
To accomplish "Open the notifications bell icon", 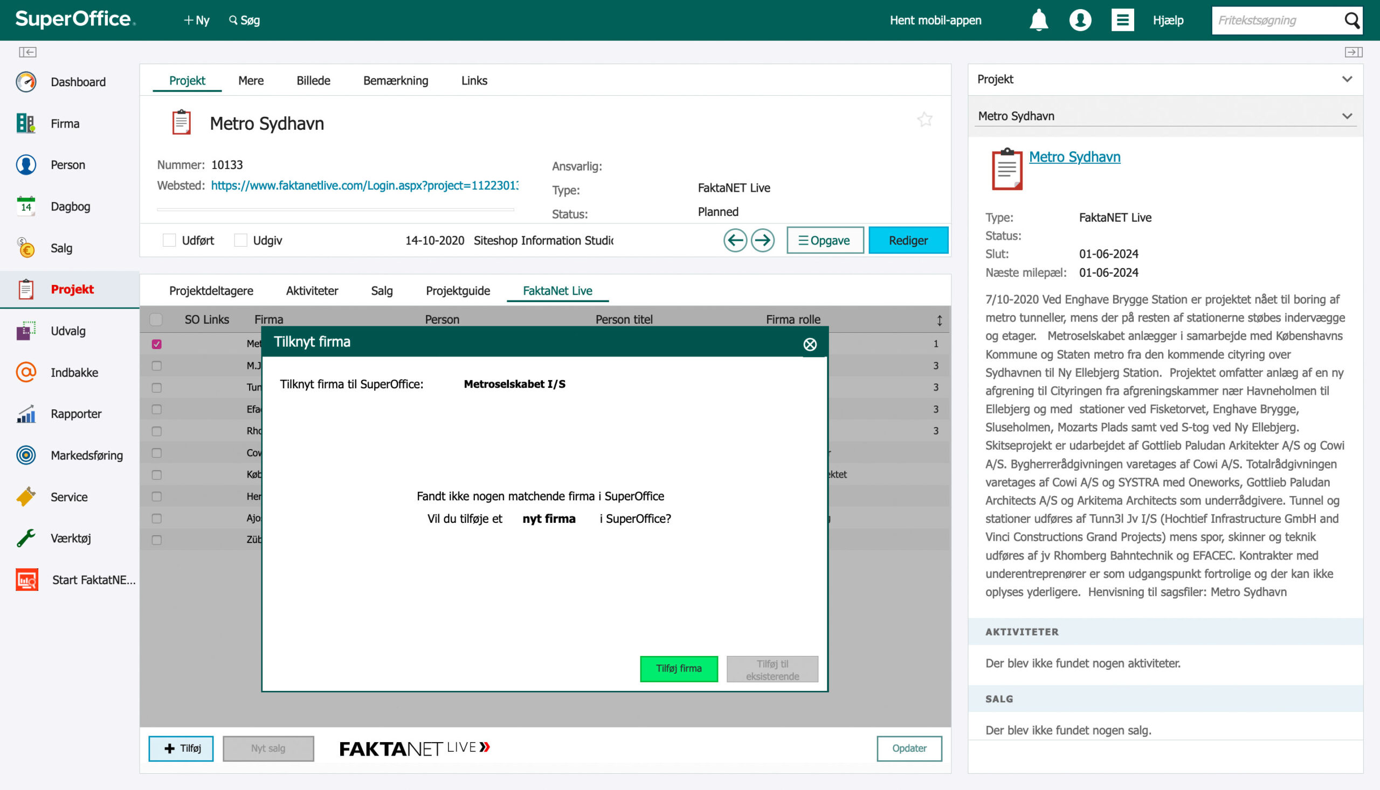I will 1038,20.
